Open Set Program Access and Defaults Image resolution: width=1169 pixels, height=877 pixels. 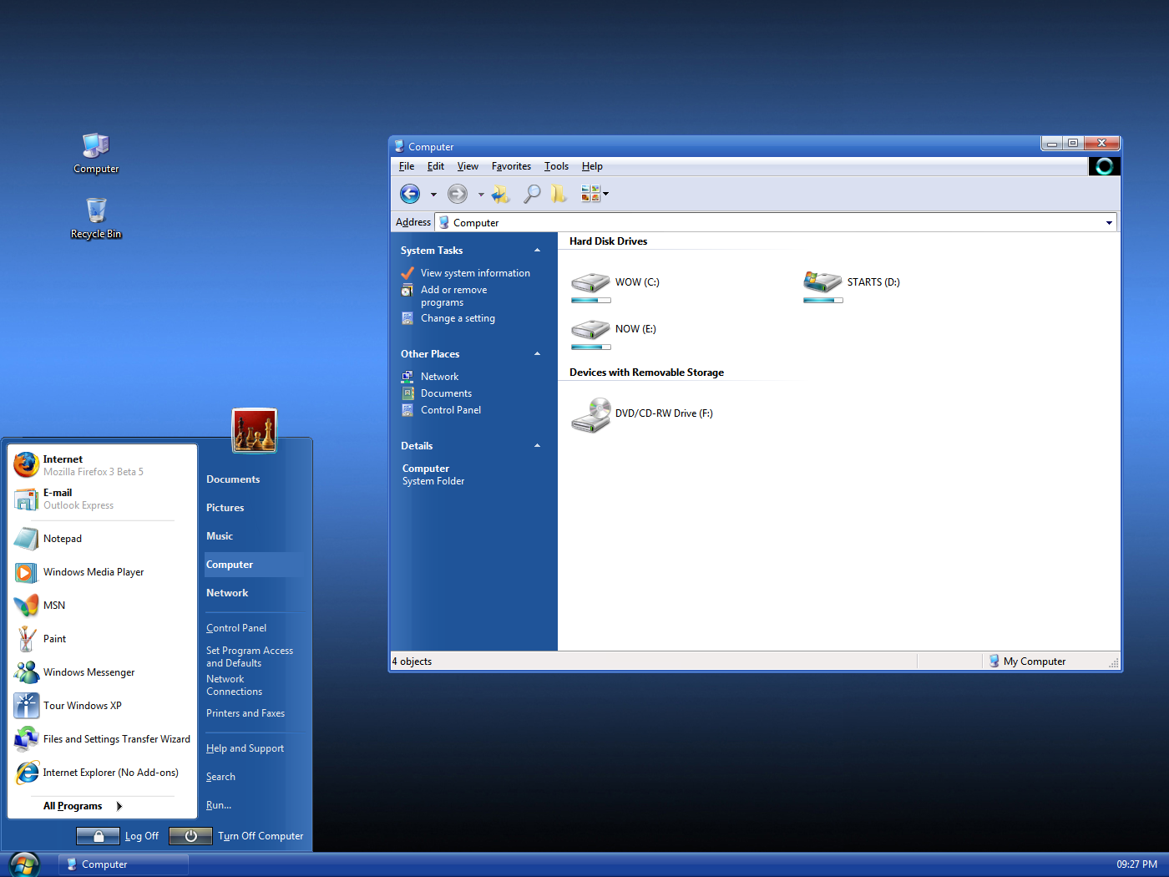coord(250,656)
